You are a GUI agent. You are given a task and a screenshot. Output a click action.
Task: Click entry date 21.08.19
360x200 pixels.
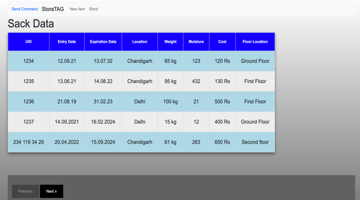coord(67,102)
